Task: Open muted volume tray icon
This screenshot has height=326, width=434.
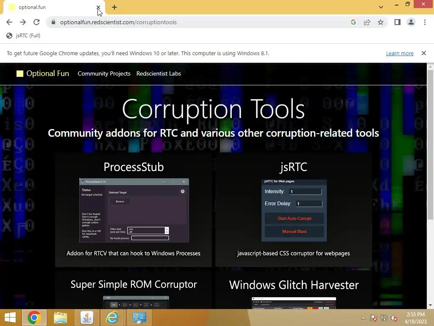Action: (x=394, y=318)
